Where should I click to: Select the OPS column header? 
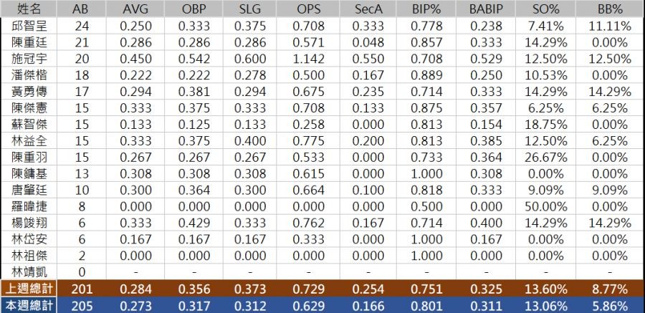pyautogui.click(x=308, y=9)
